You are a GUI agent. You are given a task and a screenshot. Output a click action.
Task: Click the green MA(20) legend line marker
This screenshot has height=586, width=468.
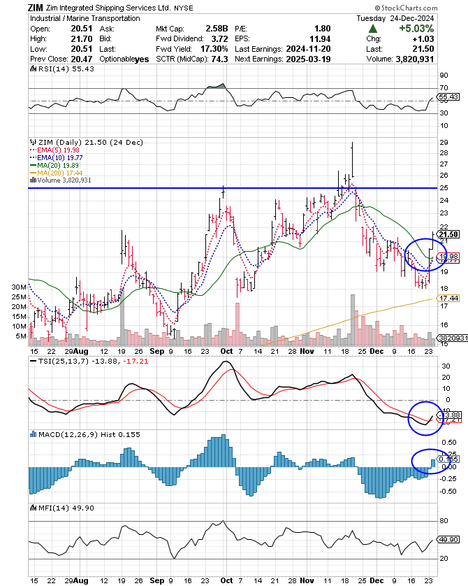pos(34,165)
